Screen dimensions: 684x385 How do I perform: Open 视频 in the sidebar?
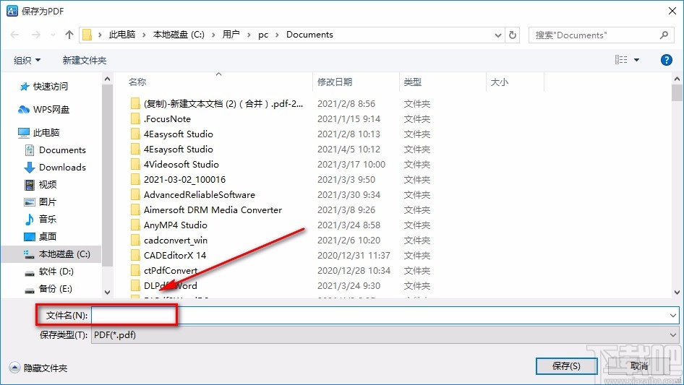(41, 184)
